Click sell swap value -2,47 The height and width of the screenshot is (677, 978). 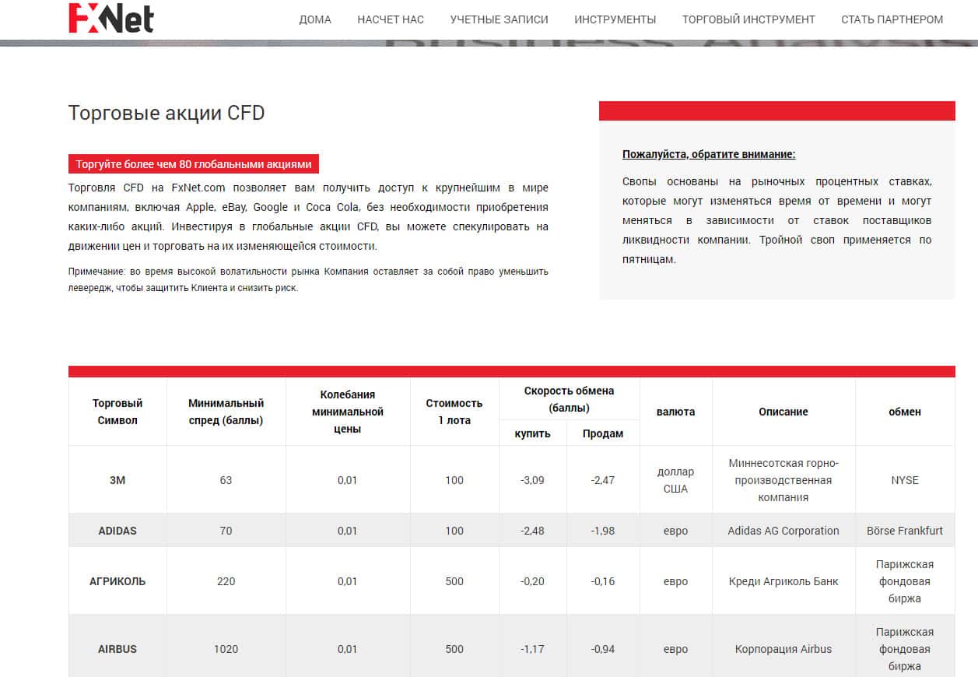tap(603, 480)
